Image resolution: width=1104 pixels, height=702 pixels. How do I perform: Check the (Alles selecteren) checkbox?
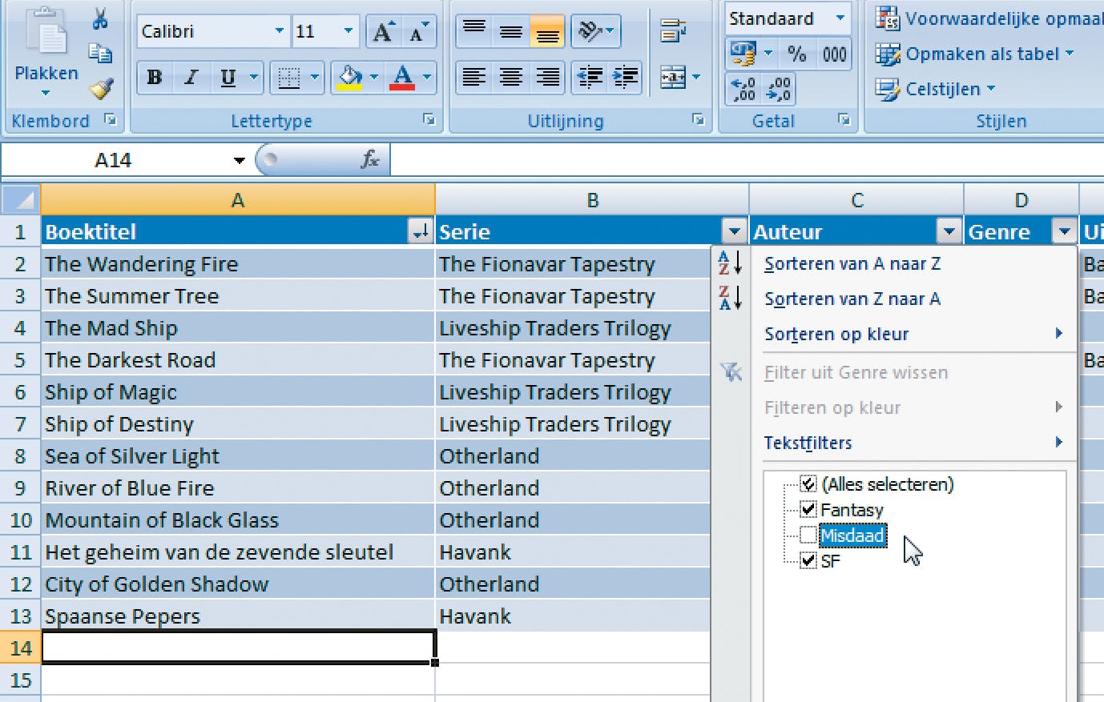(x=808, y=483)
